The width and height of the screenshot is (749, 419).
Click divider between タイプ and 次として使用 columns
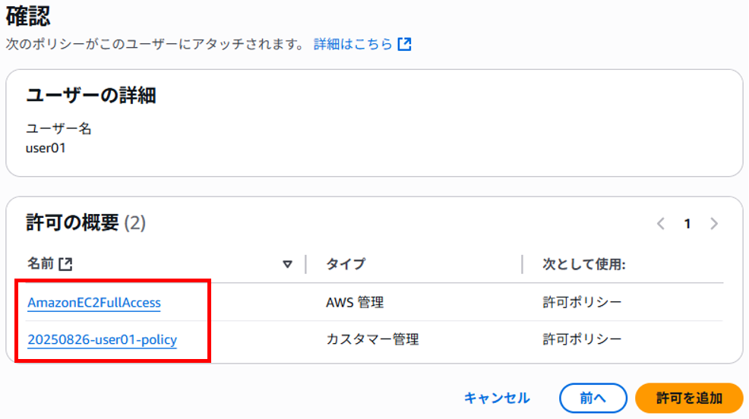(522, 264)
